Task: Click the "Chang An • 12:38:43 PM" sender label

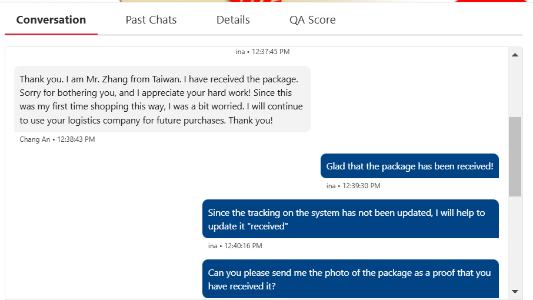Action: (57, 139)
